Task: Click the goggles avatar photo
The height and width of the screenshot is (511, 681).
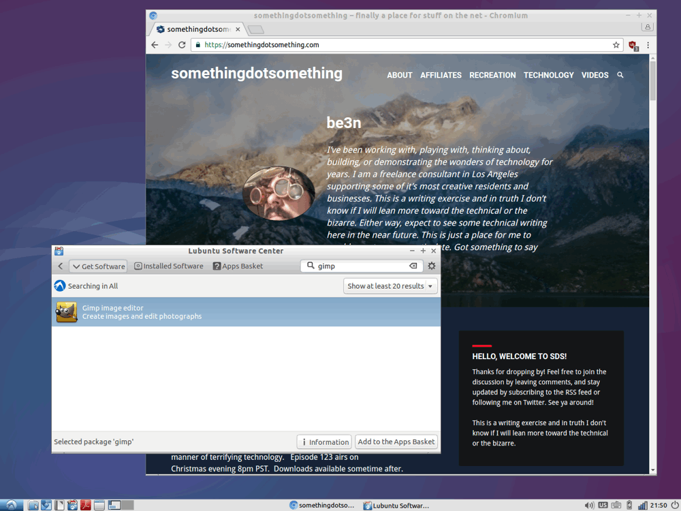Action: pos(279,193)
